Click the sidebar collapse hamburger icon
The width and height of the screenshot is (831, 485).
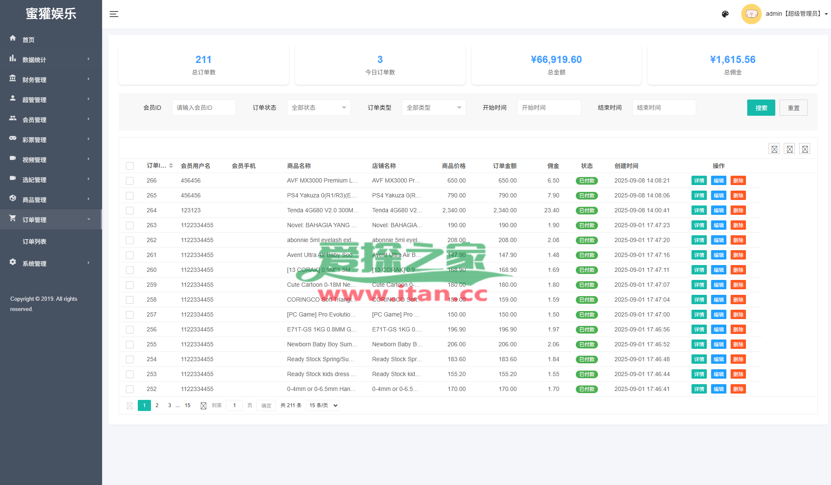click(x=114, y=14)
